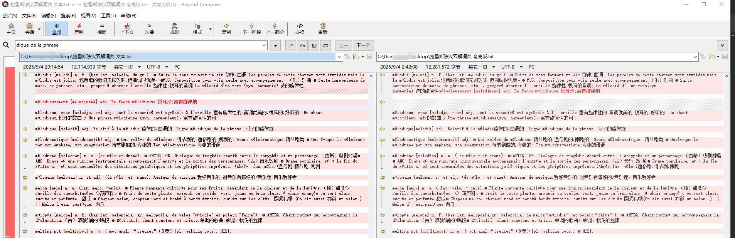Click the right pane vertical scrollbar
Viewport: 735px width, 238px height.
tap(727, 155)
